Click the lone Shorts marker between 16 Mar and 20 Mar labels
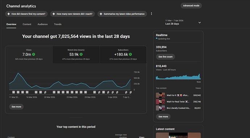Image resolution: width=250 pixels, height=138 pixels. point(45,92)
